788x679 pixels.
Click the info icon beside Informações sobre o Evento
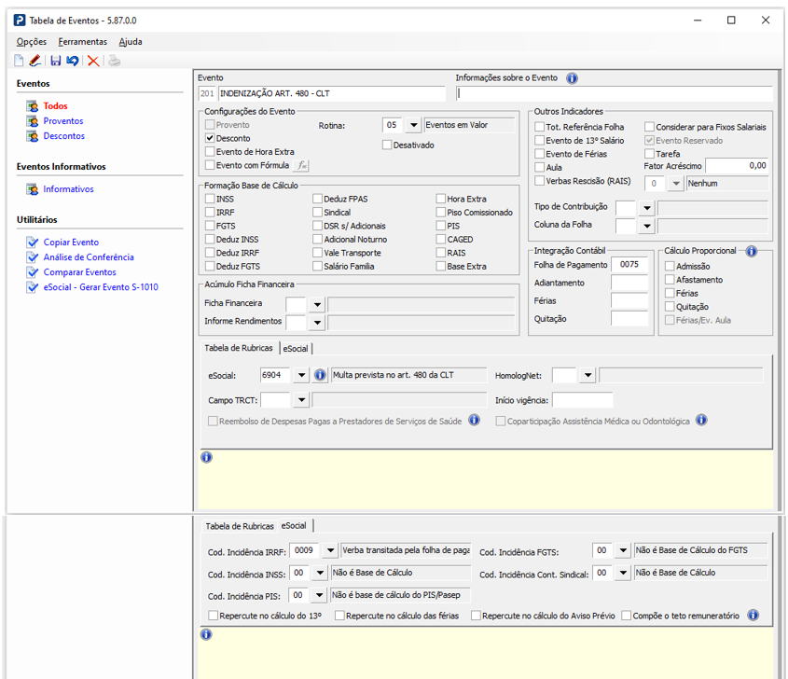pyautogui.click(x=572, y=78)
